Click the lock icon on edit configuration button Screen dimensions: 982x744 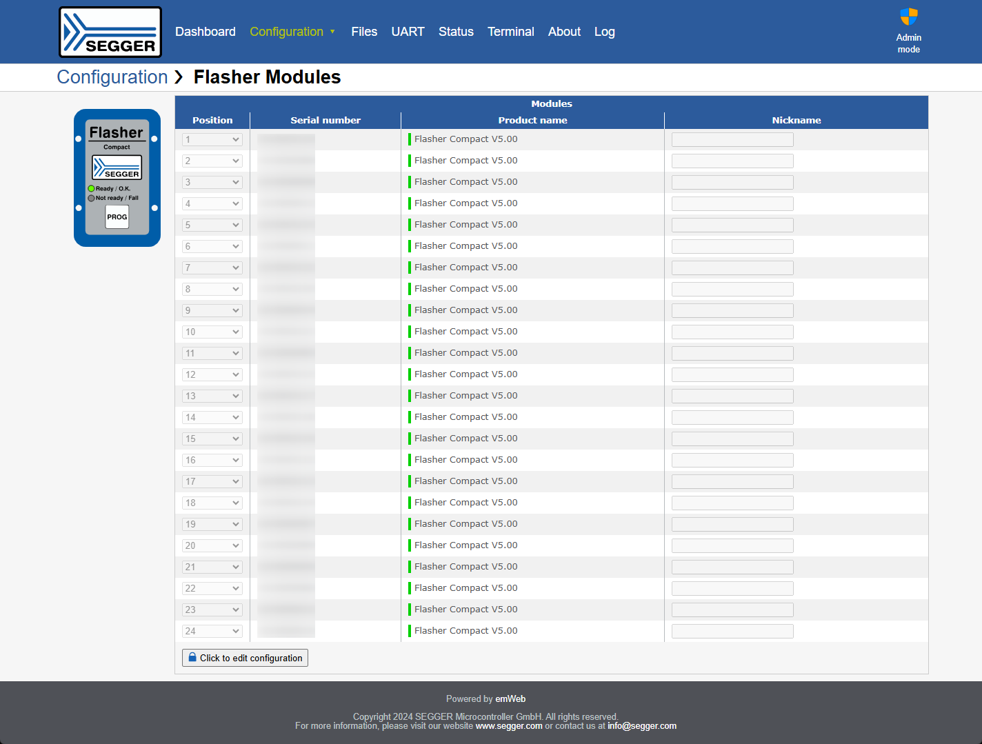[192, 658]
